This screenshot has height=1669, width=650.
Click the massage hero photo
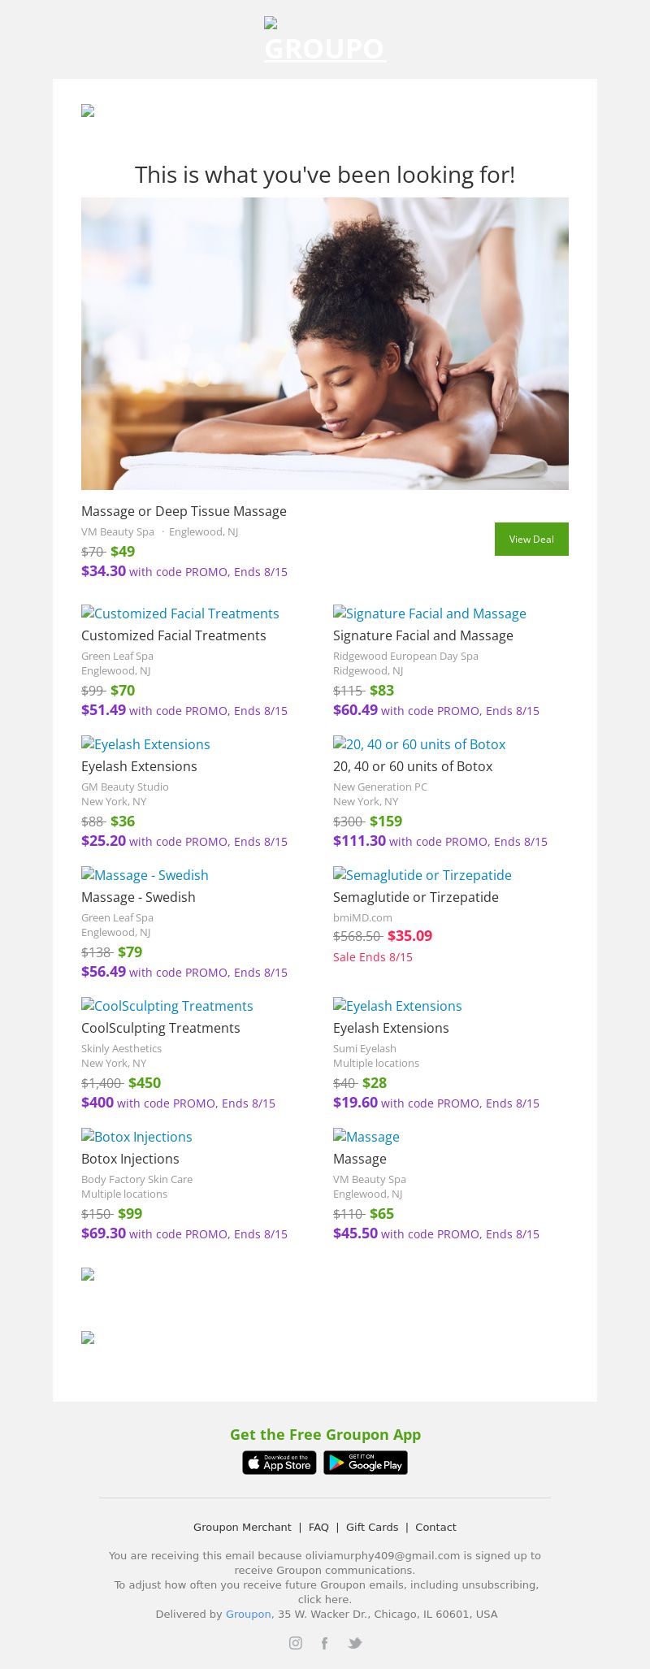pyautogui.click(x=325, y=343)
